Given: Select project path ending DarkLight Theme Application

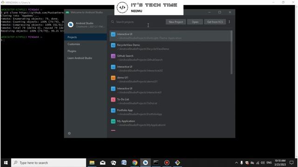Looking at the screenshot, I should click(149, 38).
